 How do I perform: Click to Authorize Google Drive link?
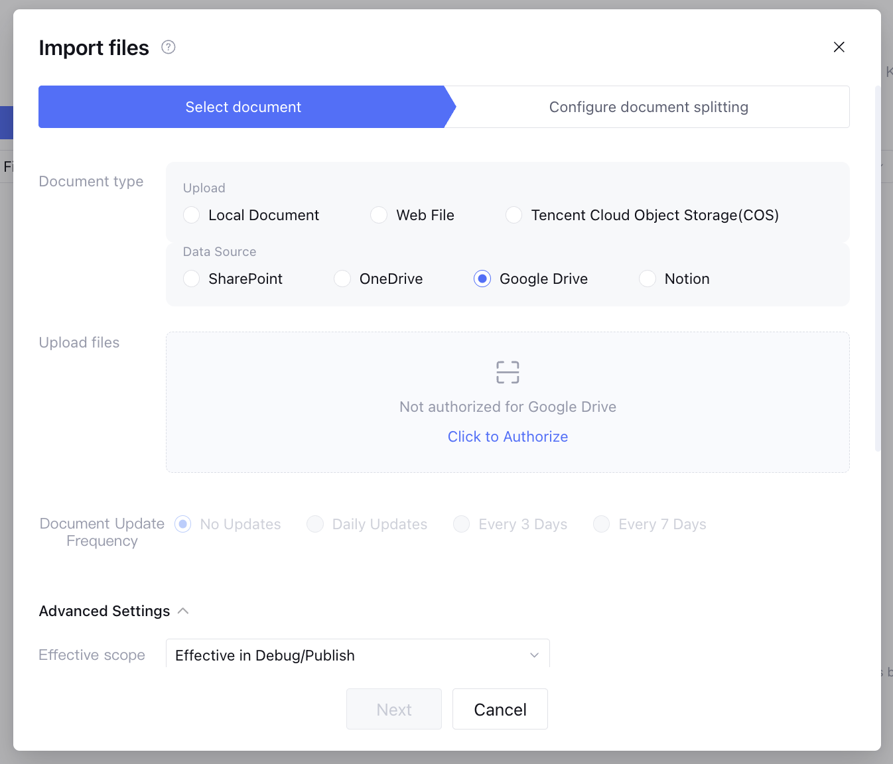point(508,436)
